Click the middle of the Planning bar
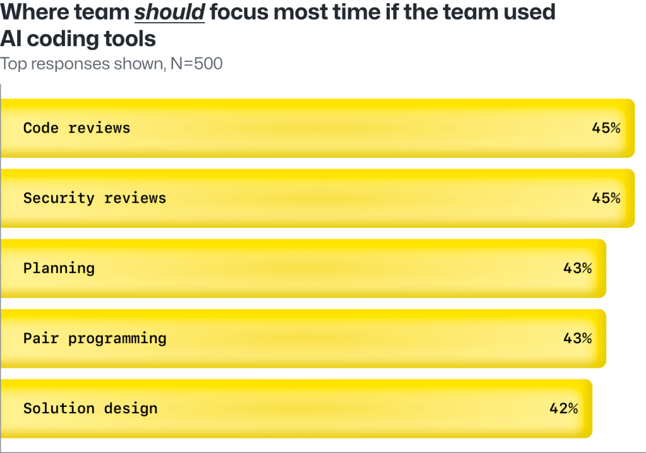646x453 pixels. [x=303, y=268]
